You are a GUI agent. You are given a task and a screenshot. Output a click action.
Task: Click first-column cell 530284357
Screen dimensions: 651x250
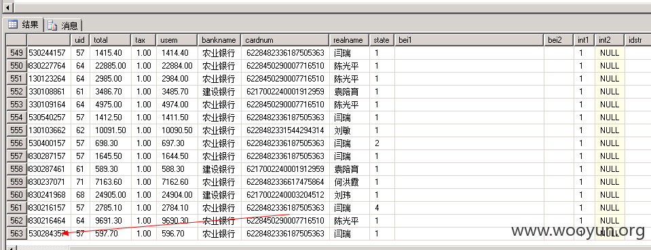pos(49,234)
